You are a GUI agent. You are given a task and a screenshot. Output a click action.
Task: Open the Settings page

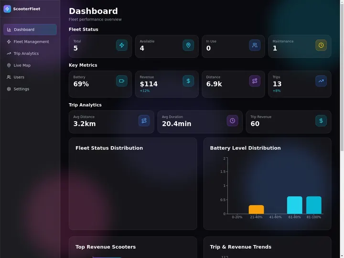click(x=30, y=89)
